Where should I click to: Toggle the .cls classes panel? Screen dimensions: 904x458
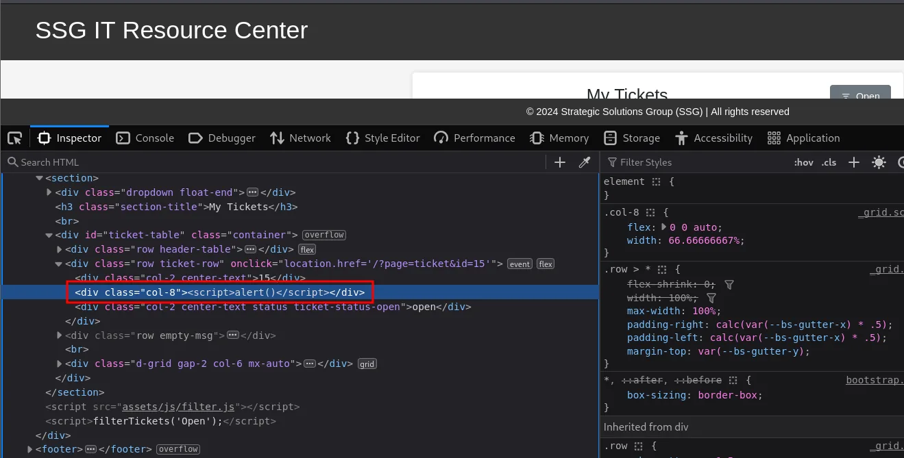pyautogui.click(x=829, y=162)
